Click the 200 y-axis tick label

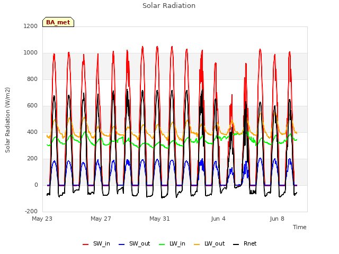click(x=32, y=159)
